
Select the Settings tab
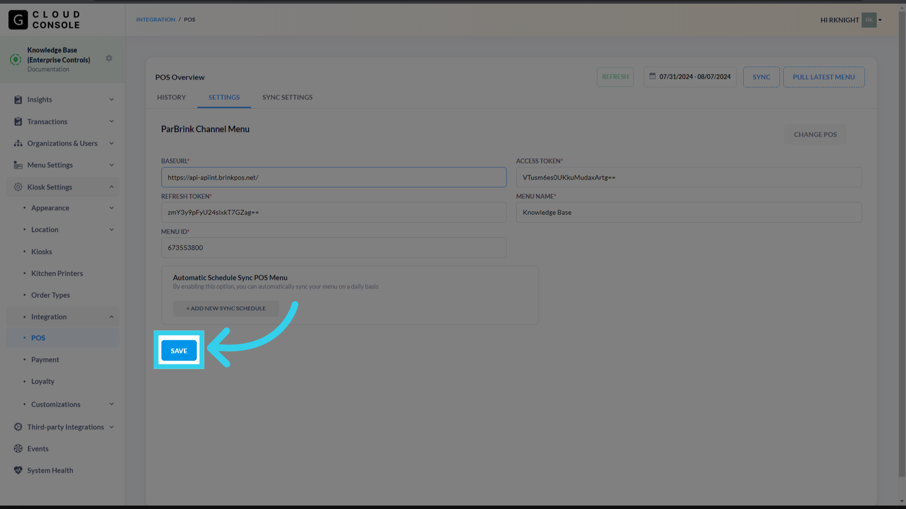point(224,97)
